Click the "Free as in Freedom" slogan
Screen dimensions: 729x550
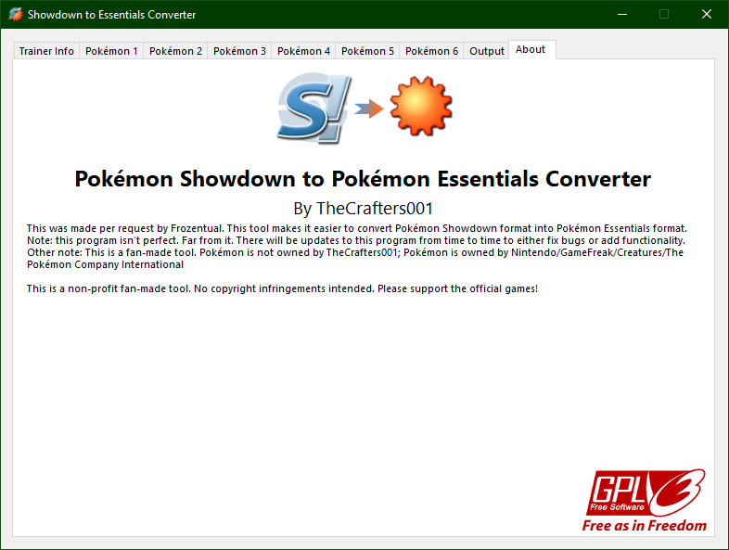click(x=644, y=526)
